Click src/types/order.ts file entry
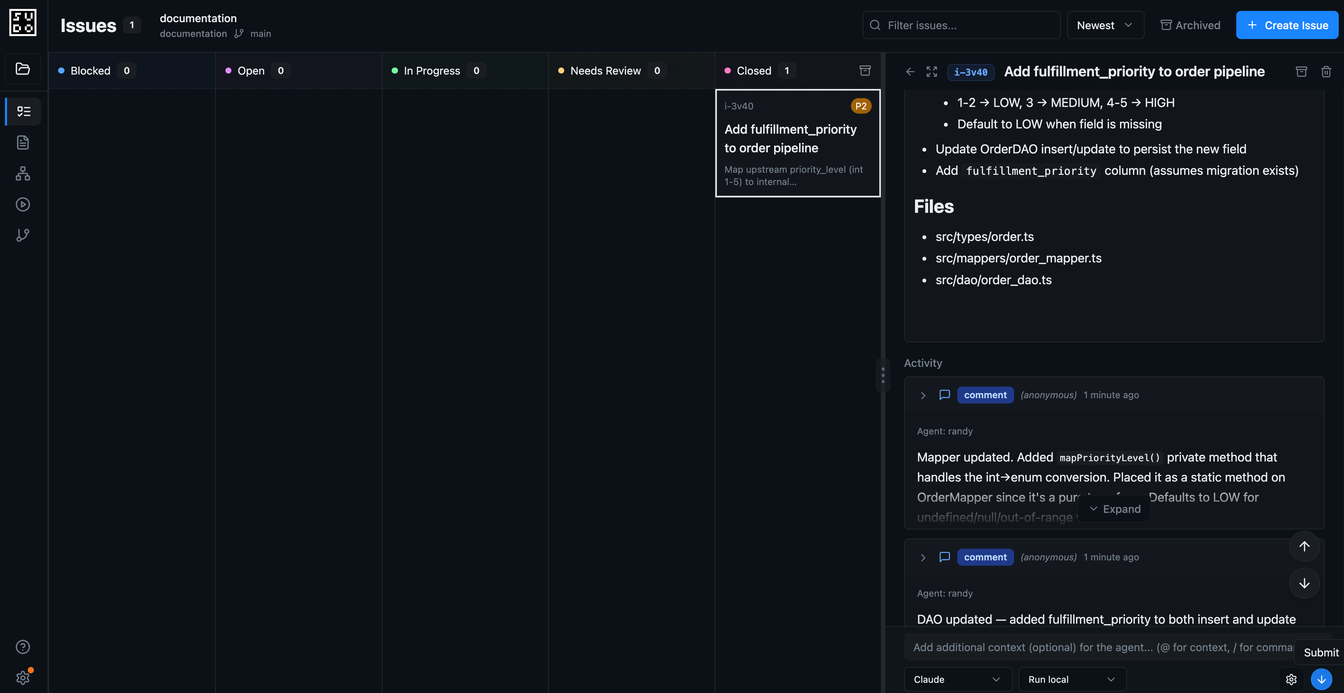Image resolution: width=1344 pixels, height=693 pixels. [x=984, y=236]
